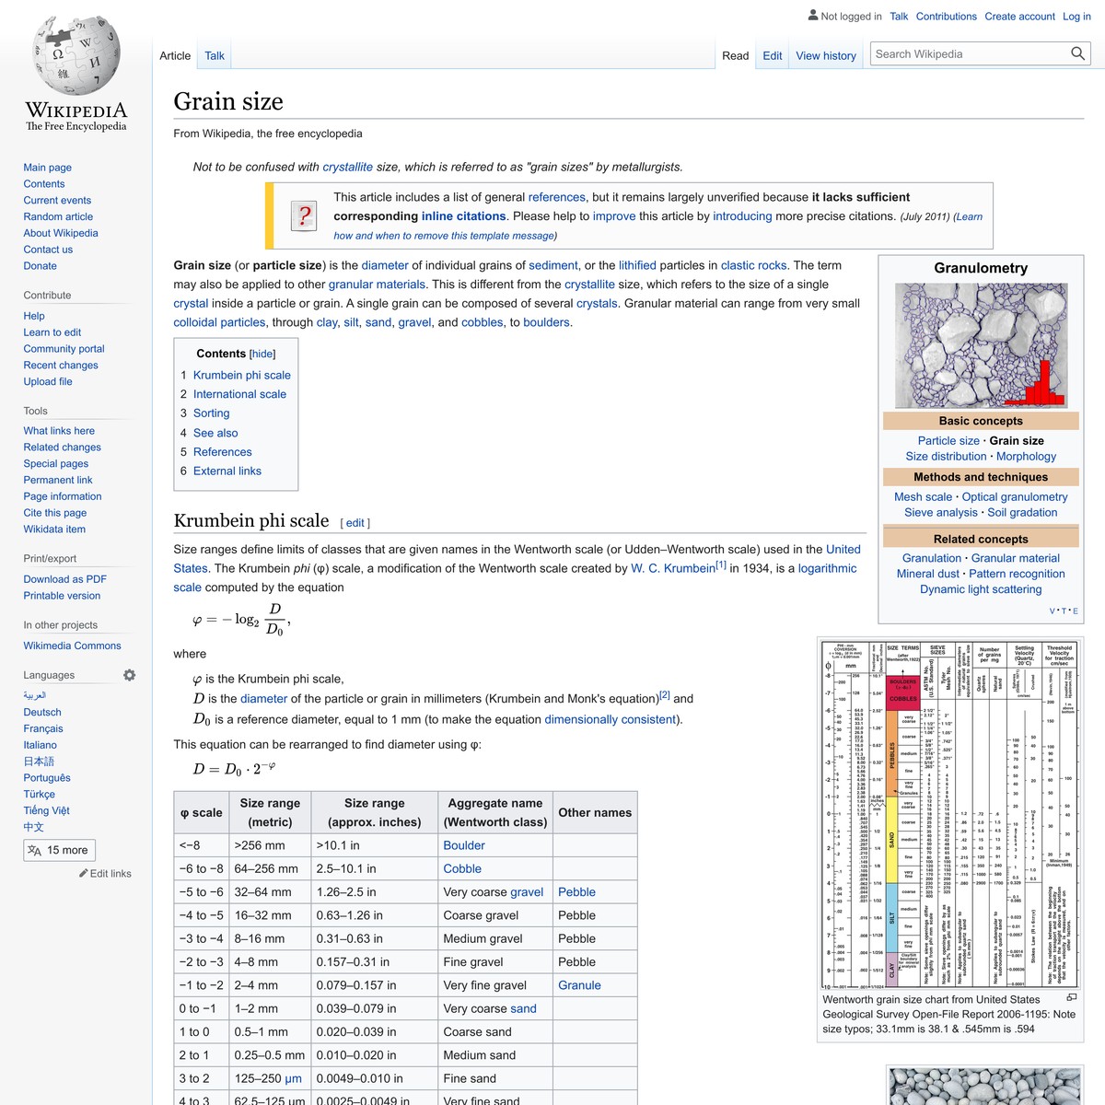Image resolution: width=1105 pixels, height=1105 pixels.
Task: Click the Boulder link in the table
Action: click(464, 844)
